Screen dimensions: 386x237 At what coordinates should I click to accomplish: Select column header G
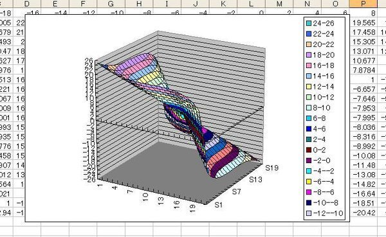coord(111,3)
